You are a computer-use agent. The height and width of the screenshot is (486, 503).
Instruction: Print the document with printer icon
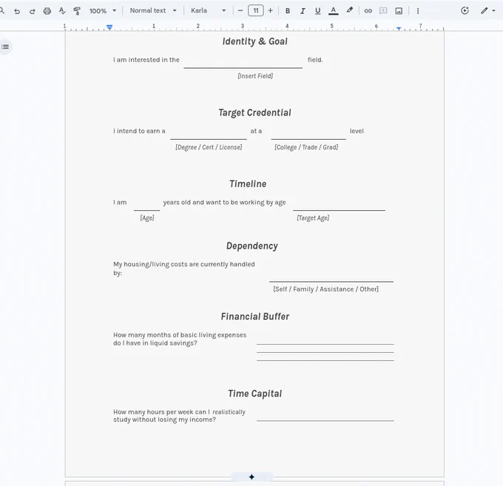[x=47, y=11]
